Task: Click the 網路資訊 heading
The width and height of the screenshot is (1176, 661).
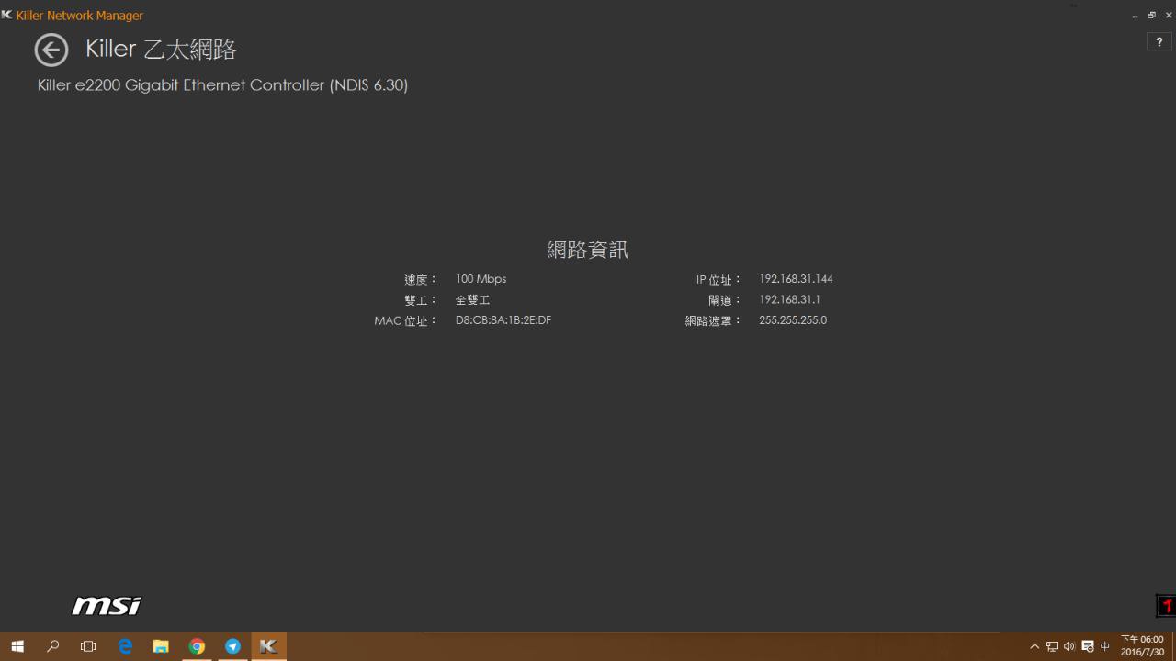Action: (x=587, y=249)
